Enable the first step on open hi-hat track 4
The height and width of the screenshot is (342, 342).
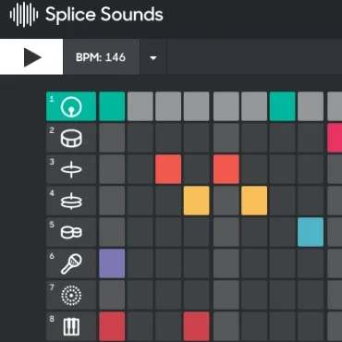(112, 201)
